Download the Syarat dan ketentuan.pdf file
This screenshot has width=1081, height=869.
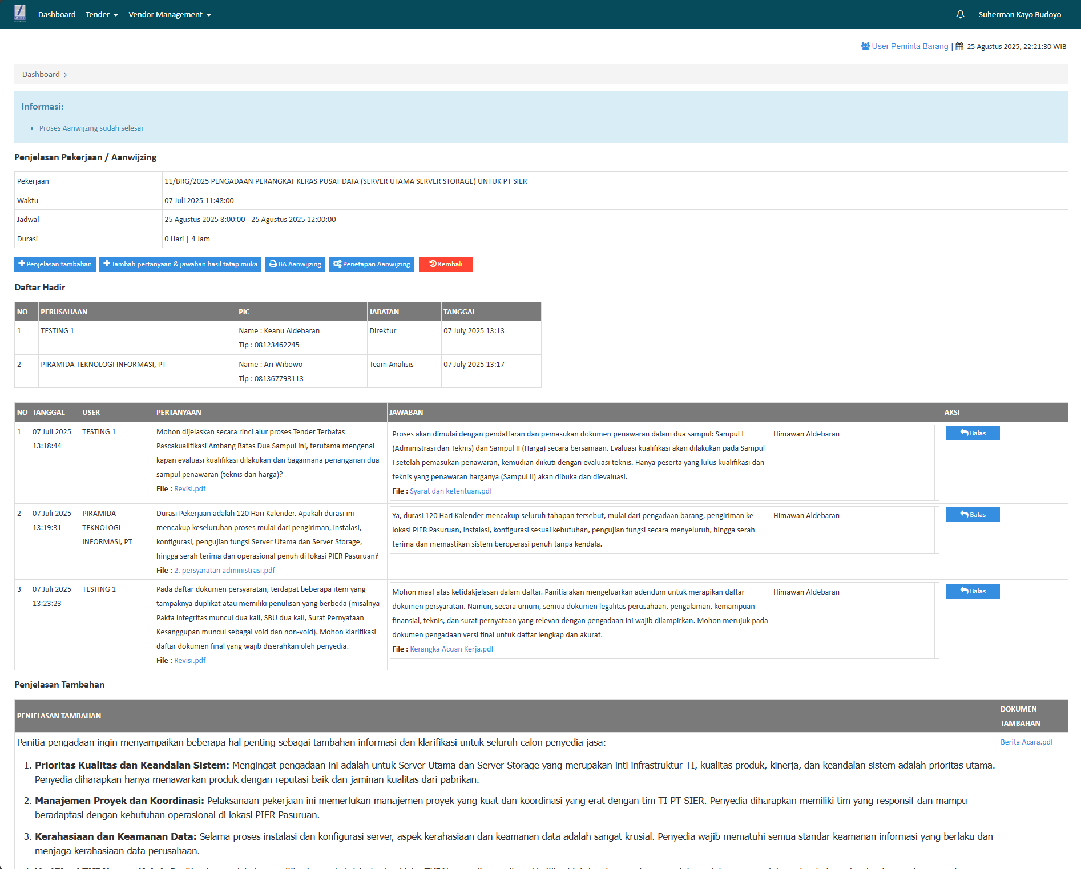(450, 491)
